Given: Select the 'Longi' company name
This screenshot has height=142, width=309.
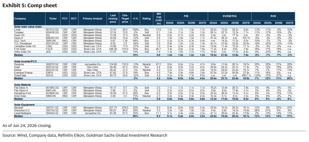Looking at the screenshot, I should (17, 30).
